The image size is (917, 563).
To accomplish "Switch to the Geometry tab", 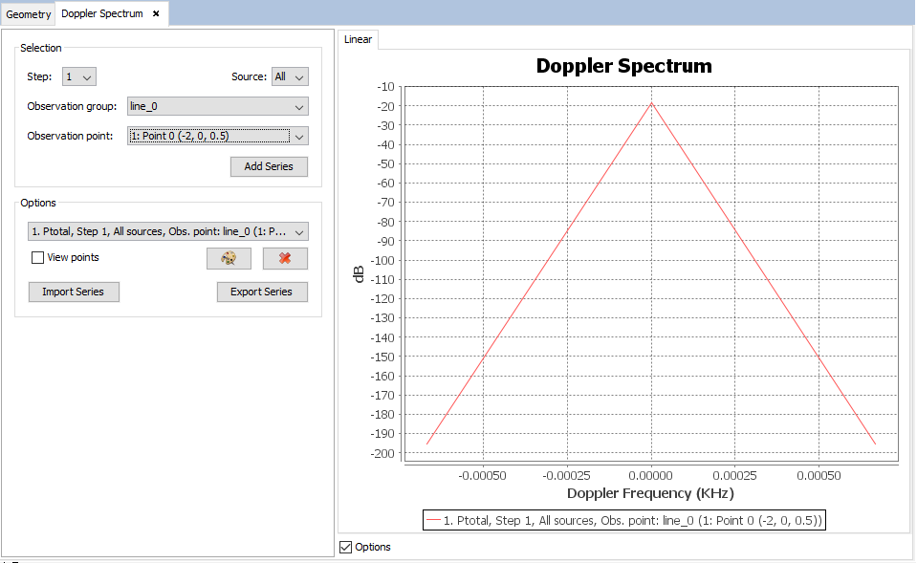I will 28,14.
